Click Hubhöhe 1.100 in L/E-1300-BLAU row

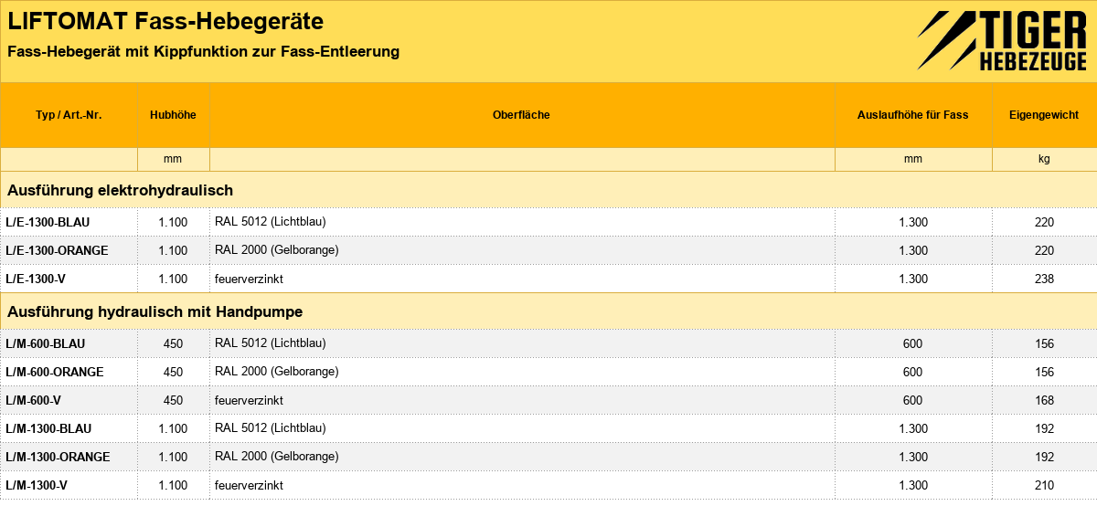click(x=173, y=222)
